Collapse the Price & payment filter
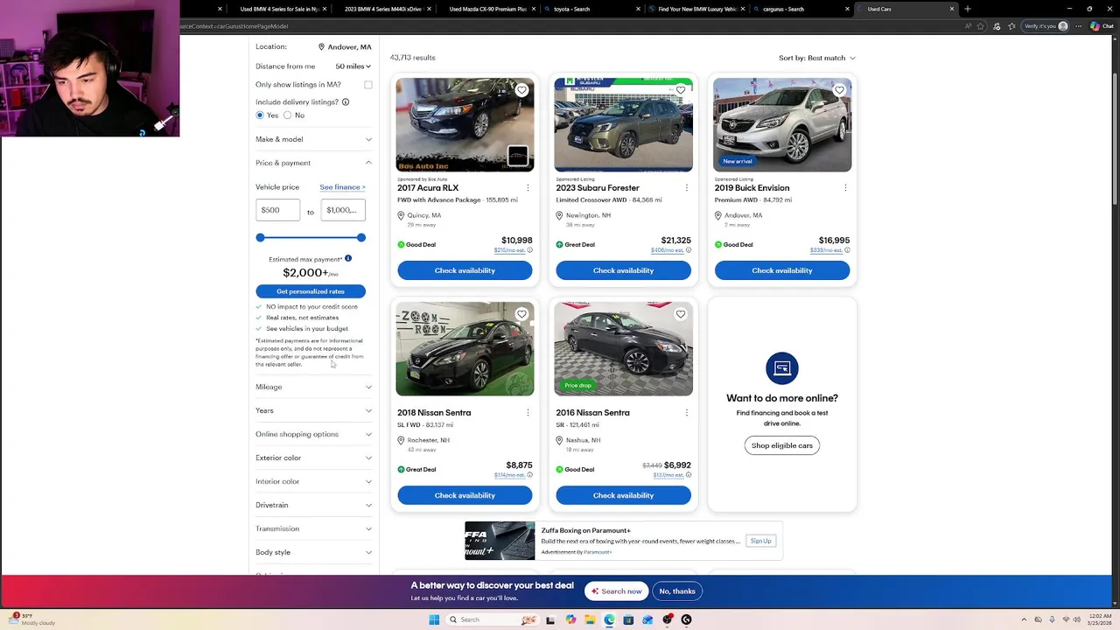Image resolution: width=1120 pixels, height=630 pixels. (x=313, y=163)
